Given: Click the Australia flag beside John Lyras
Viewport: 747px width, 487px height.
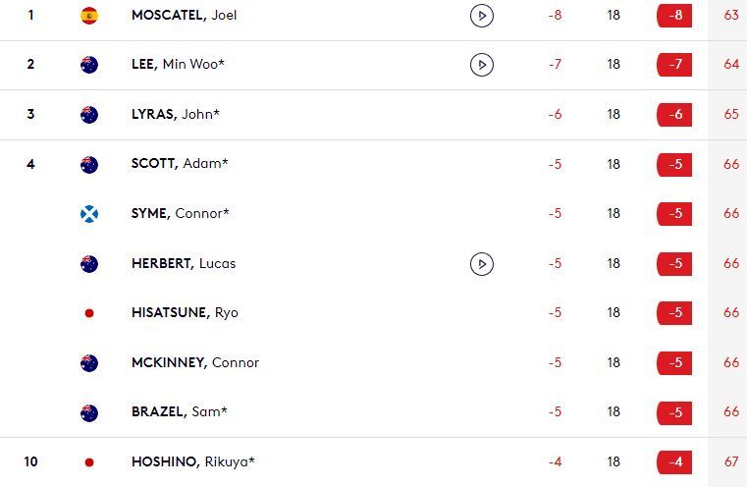Looking at the screenshot, I should (x=89, y=115).
